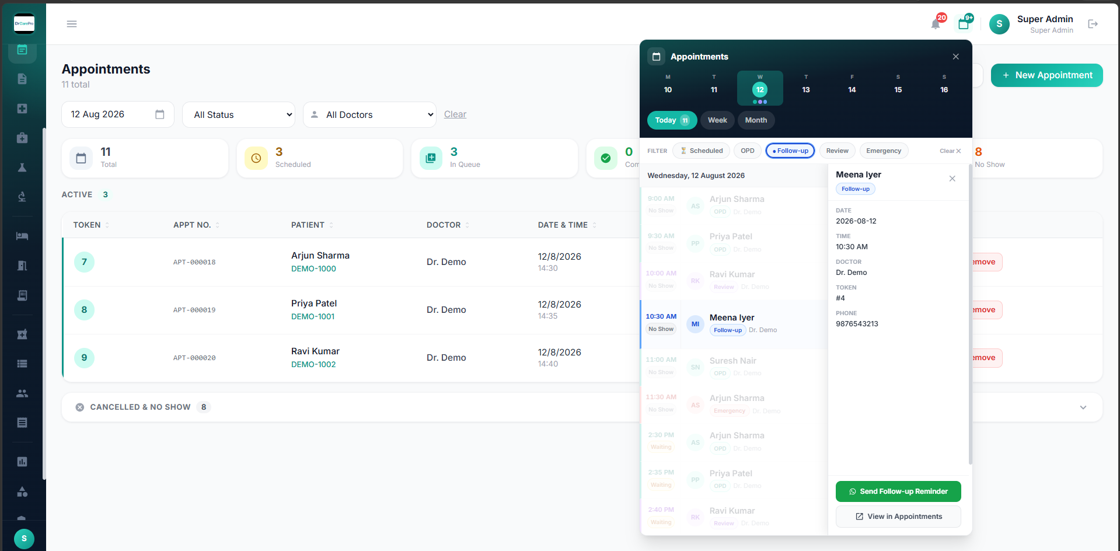
Task: Open calendar appointments icon in header
Action: [x=964, y=23]
